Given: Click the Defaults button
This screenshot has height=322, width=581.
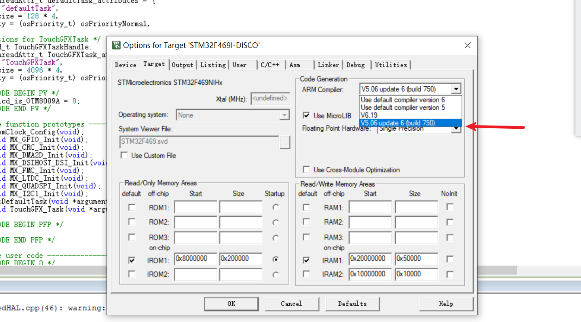Looking at the screenshot, I should 352,304.
